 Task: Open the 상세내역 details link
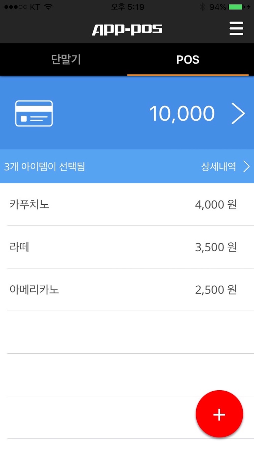pos(218,166)
